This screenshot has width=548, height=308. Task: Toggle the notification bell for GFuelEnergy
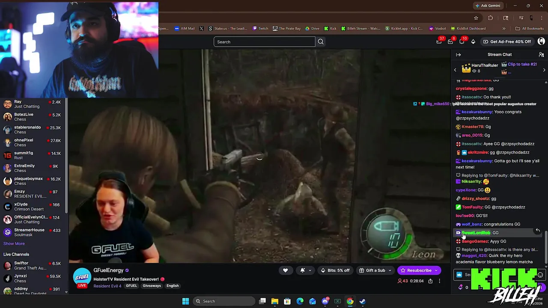[303, 270]
